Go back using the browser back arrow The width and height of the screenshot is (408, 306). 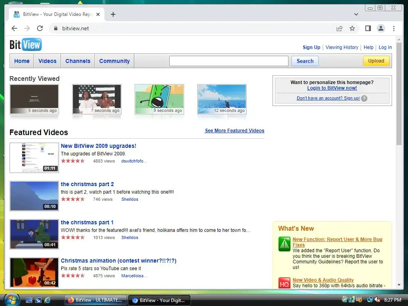[14, 28]
